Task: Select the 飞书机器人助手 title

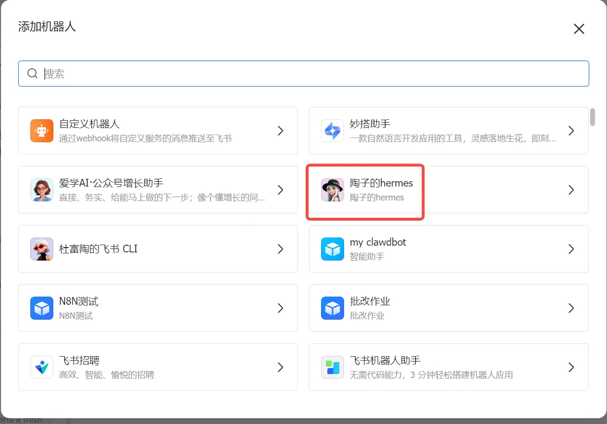Action: pyautogui.click(x=385, y=361)
